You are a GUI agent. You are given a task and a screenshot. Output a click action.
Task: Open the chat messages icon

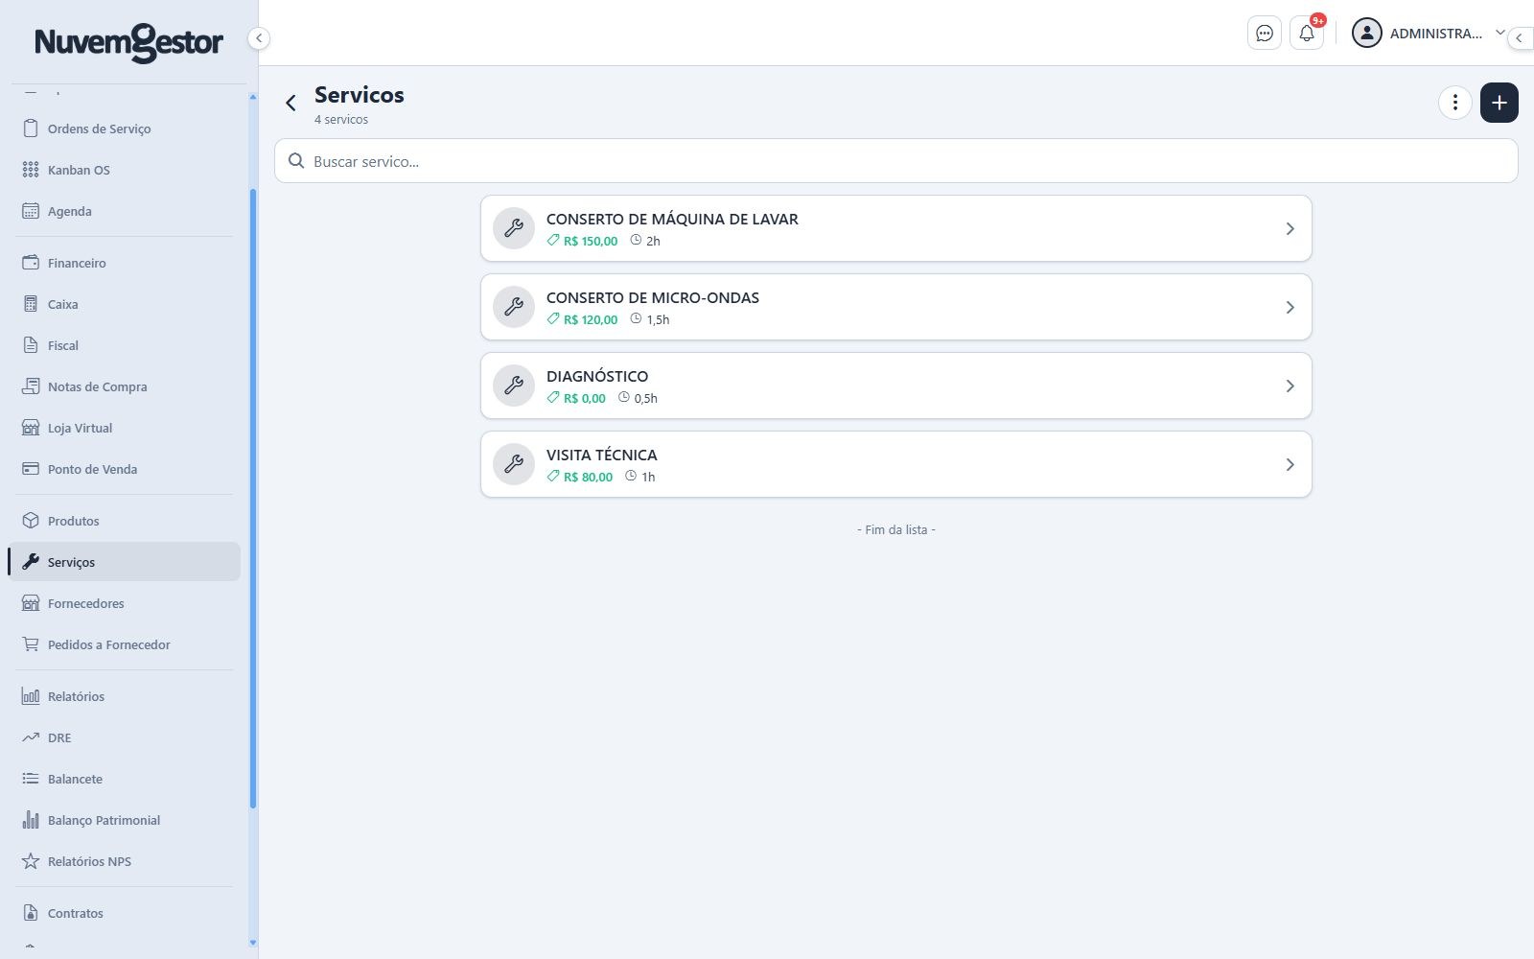(x=1265, y=34)
